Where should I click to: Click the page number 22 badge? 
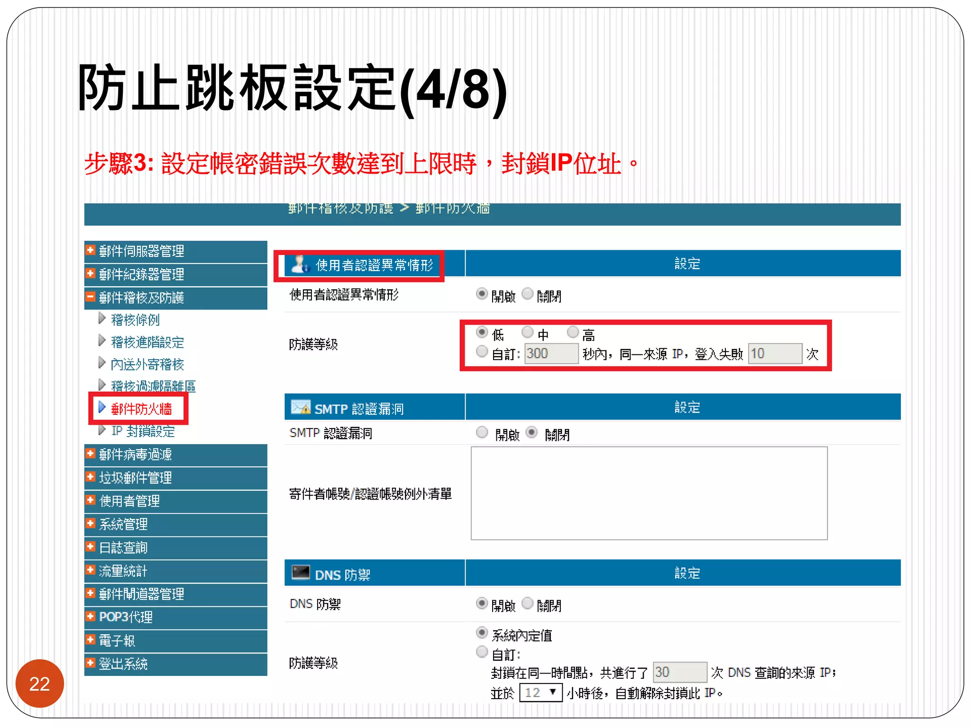tap(40, 683)
